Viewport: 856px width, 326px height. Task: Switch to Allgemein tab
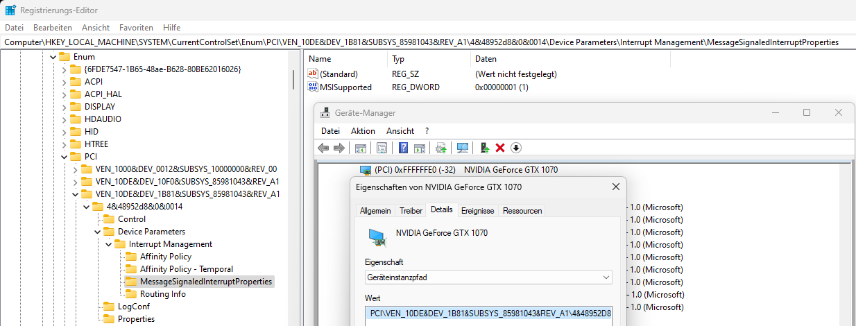click(x=375, y=211)
